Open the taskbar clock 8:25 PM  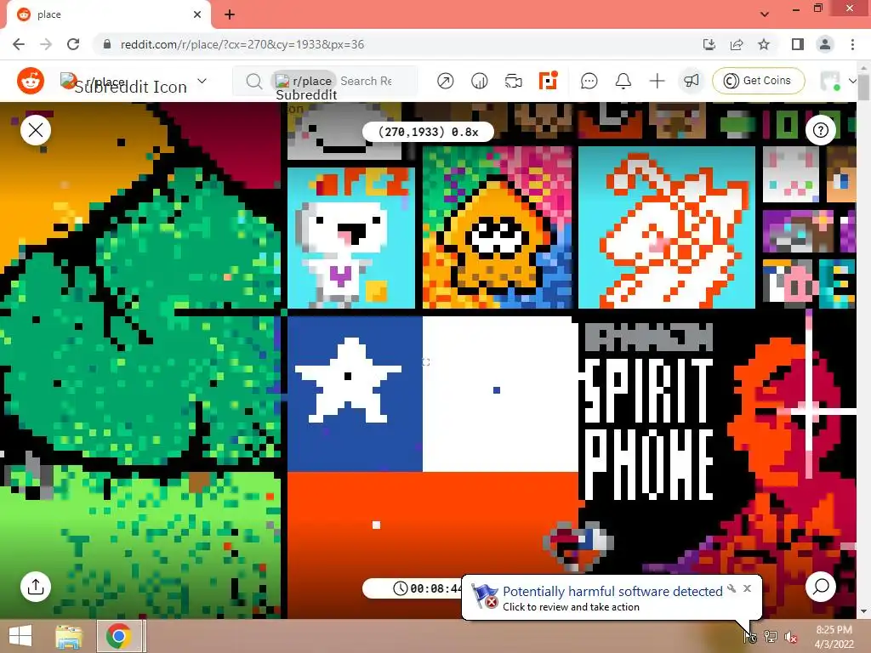click(x=834, y=636)
